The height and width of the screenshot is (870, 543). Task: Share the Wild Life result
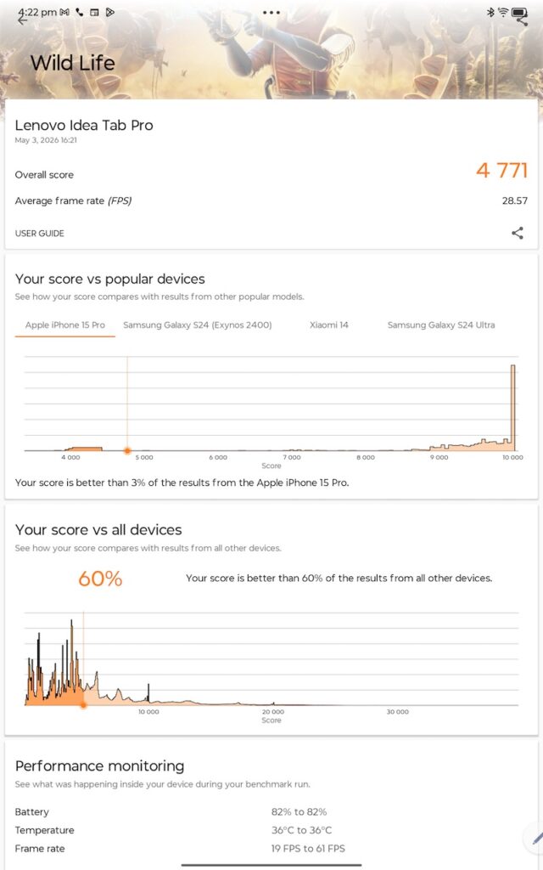518,233
